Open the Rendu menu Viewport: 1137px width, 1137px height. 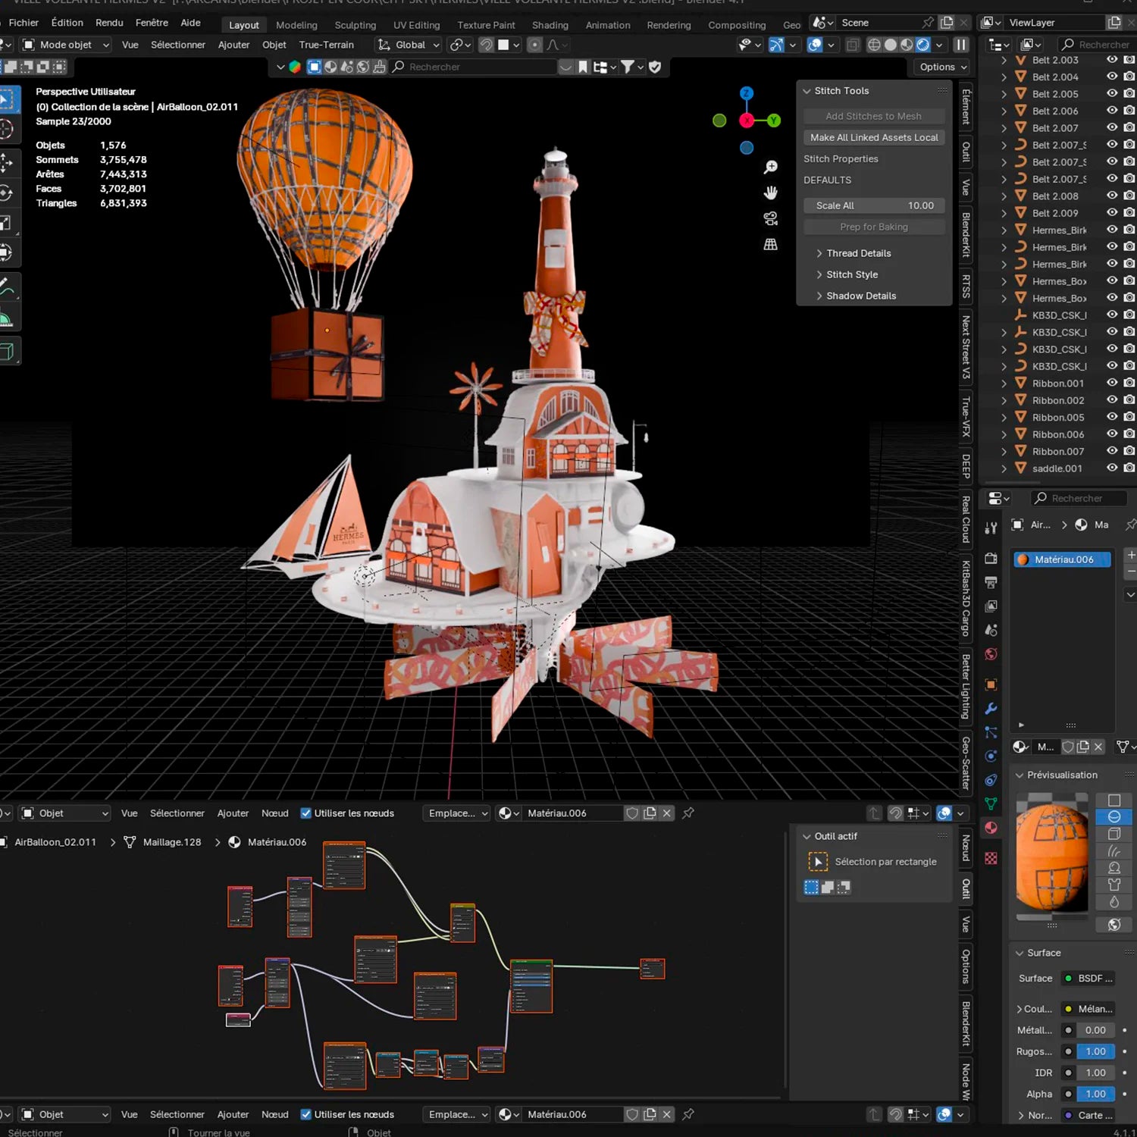click(109, 23)
